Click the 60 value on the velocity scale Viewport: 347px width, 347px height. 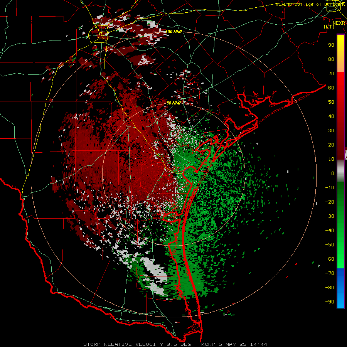point(331,88)
